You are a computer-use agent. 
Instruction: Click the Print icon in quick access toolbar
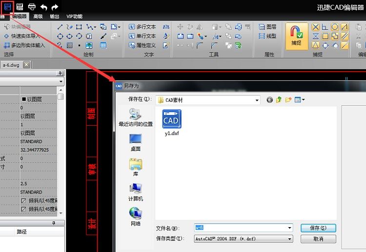32,6
